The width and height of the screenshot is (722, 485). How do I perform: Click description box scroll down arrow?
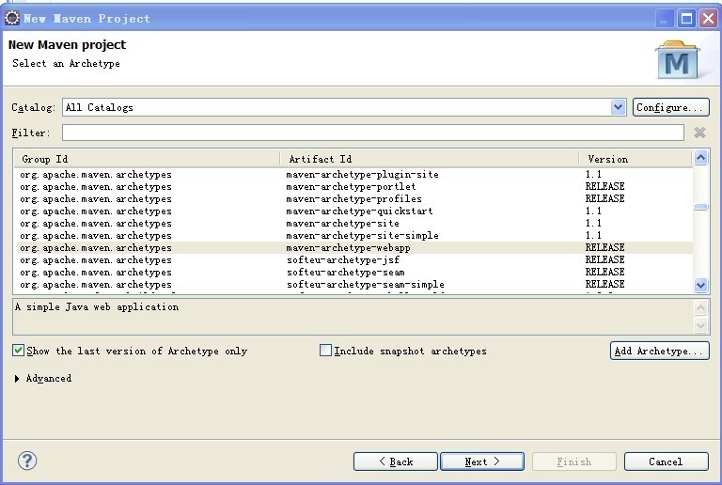[x=700, y=326]
